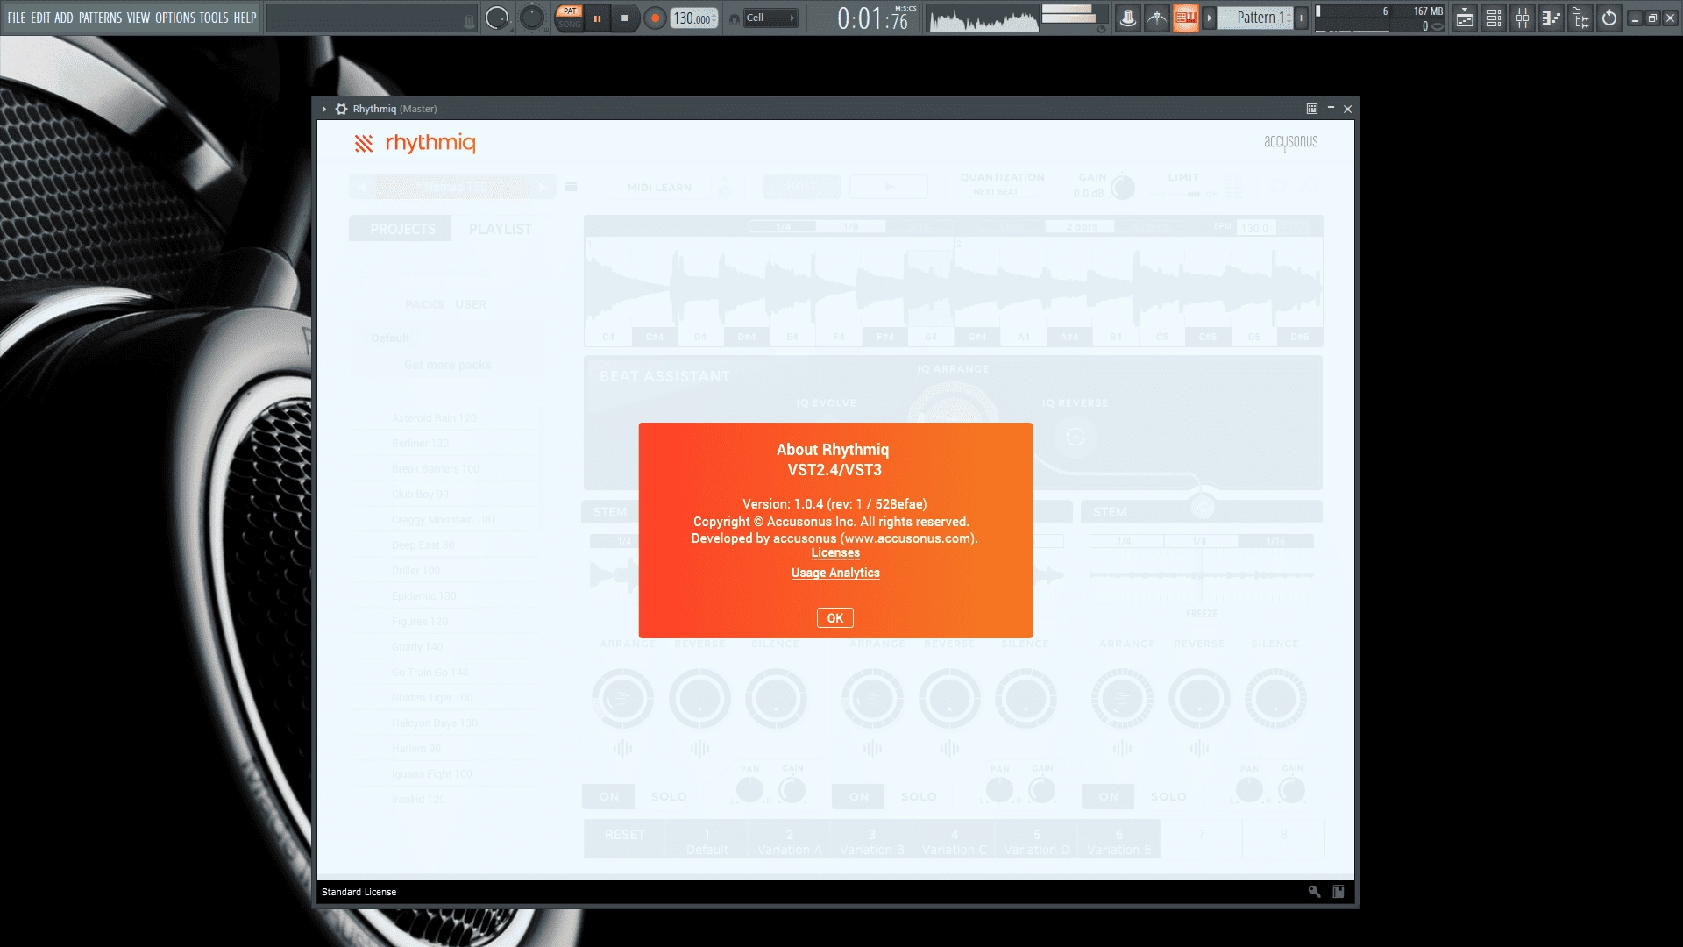
Task: Select slot 2 Variation A
Action: 789,842
